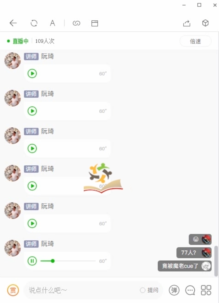This screenshot has width=219, height=303.
Task: Click the chat list vertical scrollbar
Action: [216, 261]
